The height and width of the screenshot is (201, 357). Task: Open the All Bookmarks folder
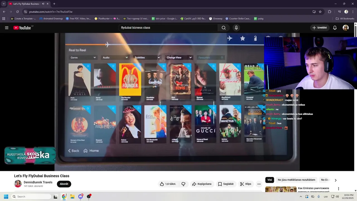345,19
